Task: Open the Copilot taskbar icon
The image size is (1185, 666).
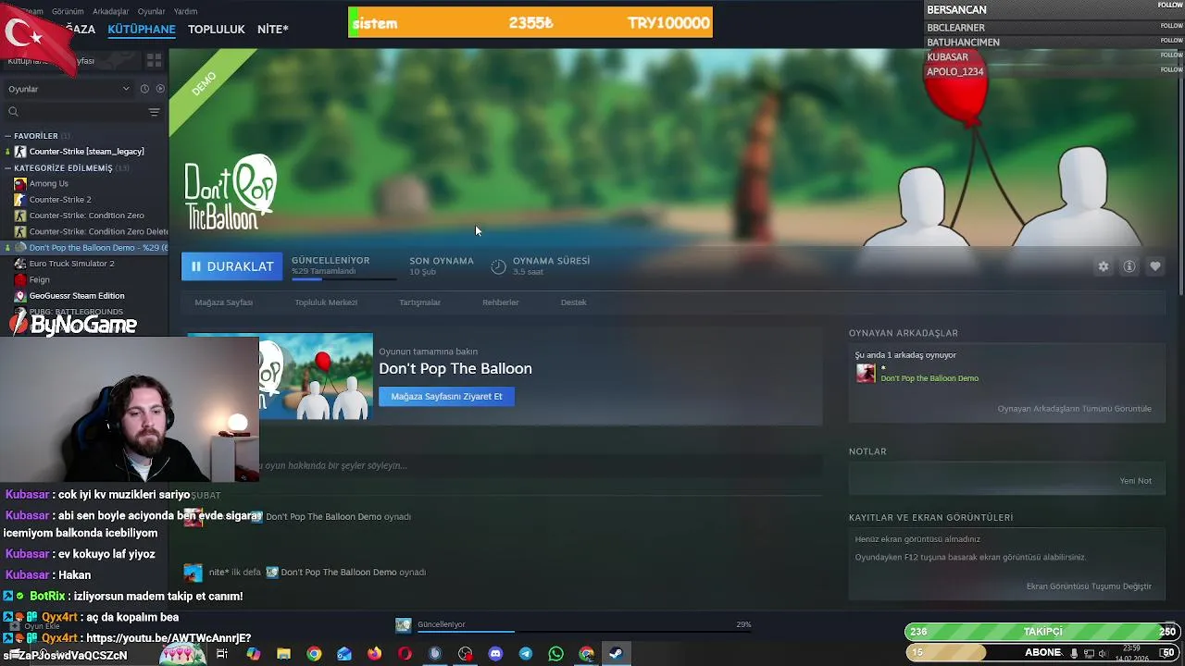Action: click(254, 654)
